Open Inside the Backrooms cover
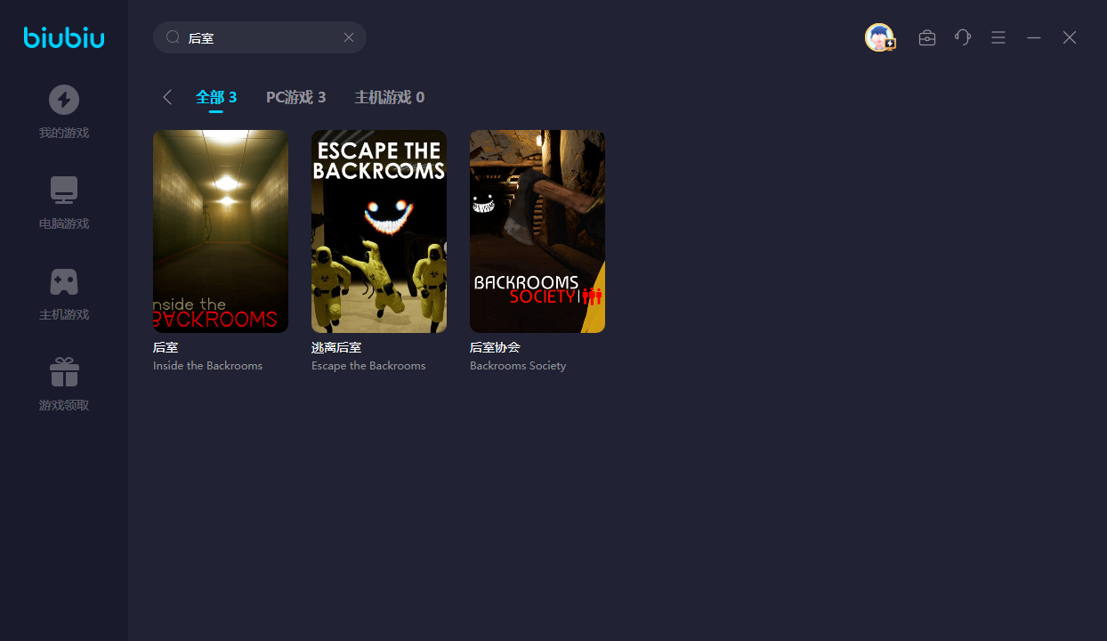Viewport: 1107px width, 641px height. click(221, 231)
